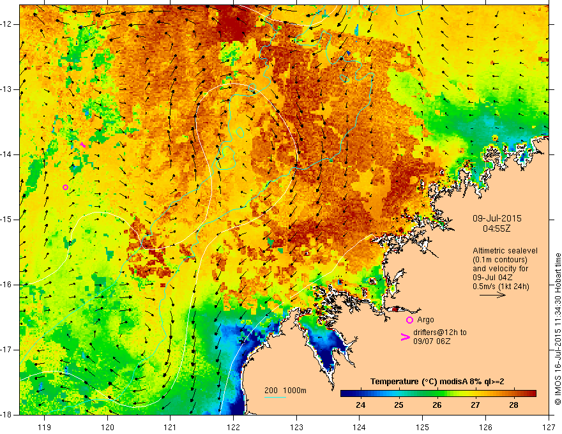Click the vertical IMOS copyright timestamp text
Screen dimensions: 562x434
(x=558, y=329)
